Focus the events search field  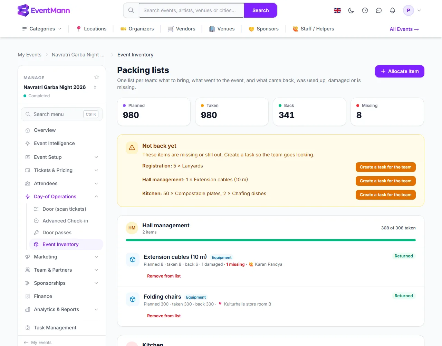pyautogui.click(x=191, y=10)
